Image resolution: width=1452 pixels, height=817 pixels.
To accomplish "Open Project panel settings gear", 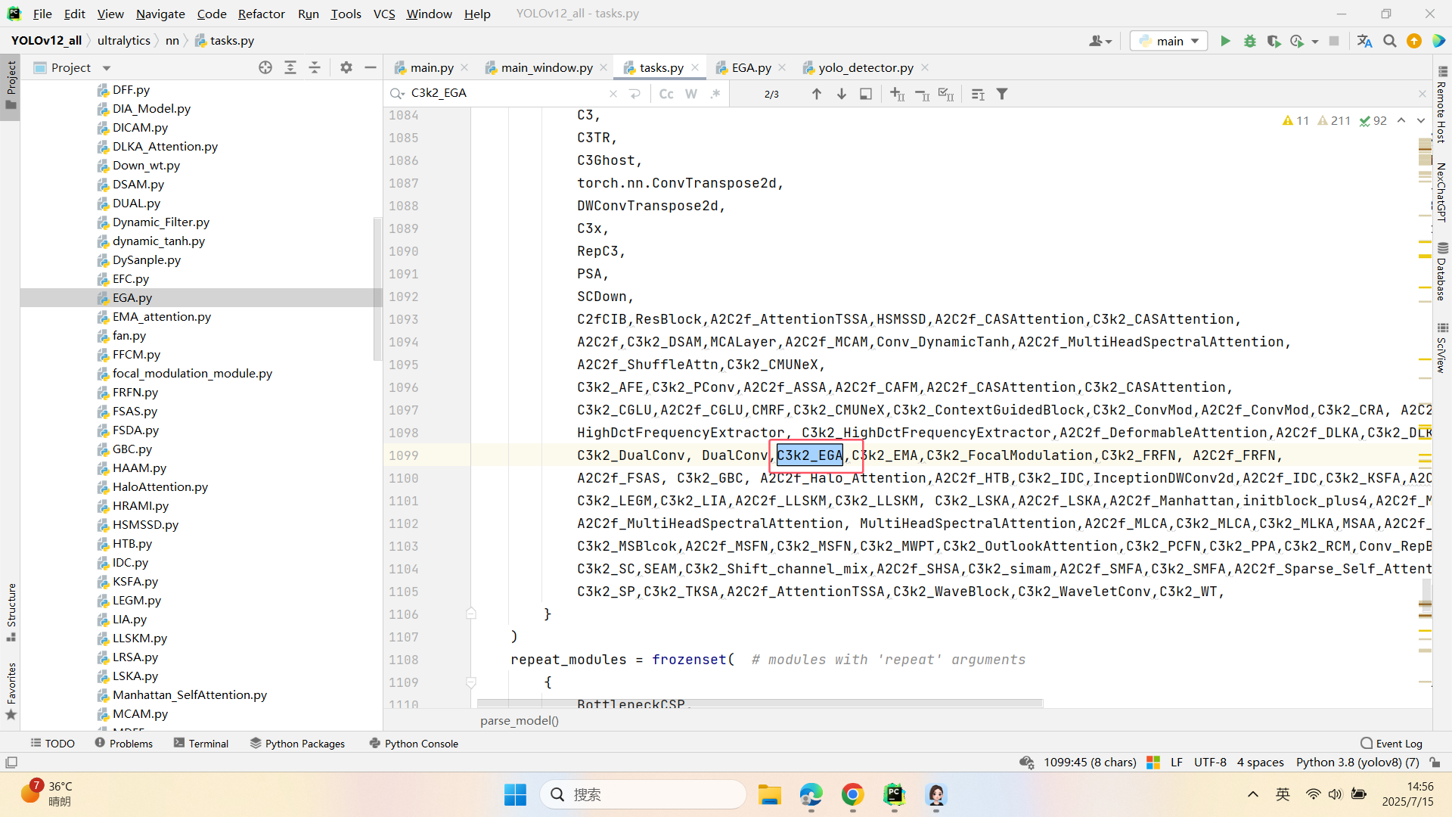I will click(346, 67).
